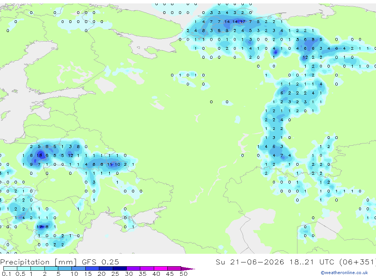Click the legend swatch between 45 and 50
The image size is (376, 276).
[x=174, y=268]
